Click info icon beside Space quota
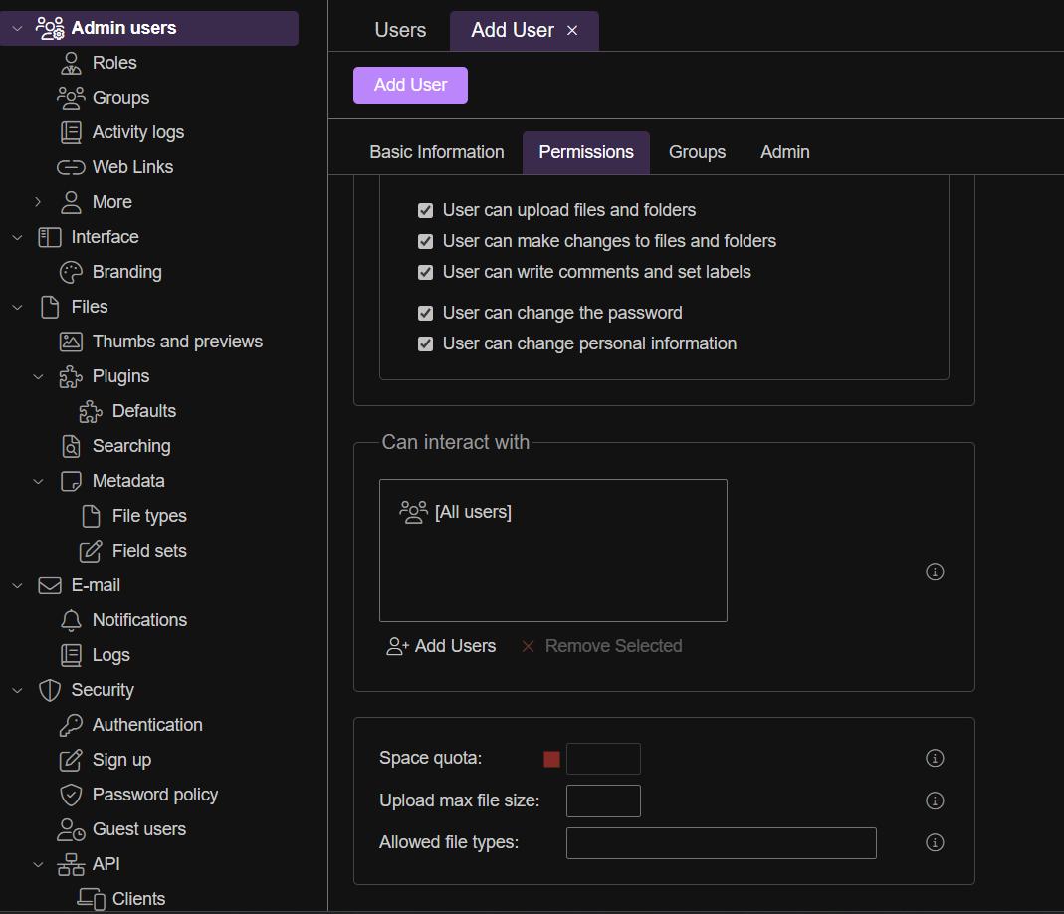The image size is (1064, 914). tap(935, 759)
